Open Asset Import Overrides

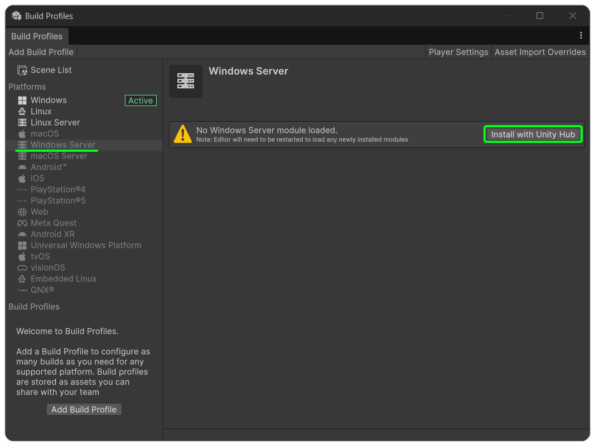pos(540,52)
